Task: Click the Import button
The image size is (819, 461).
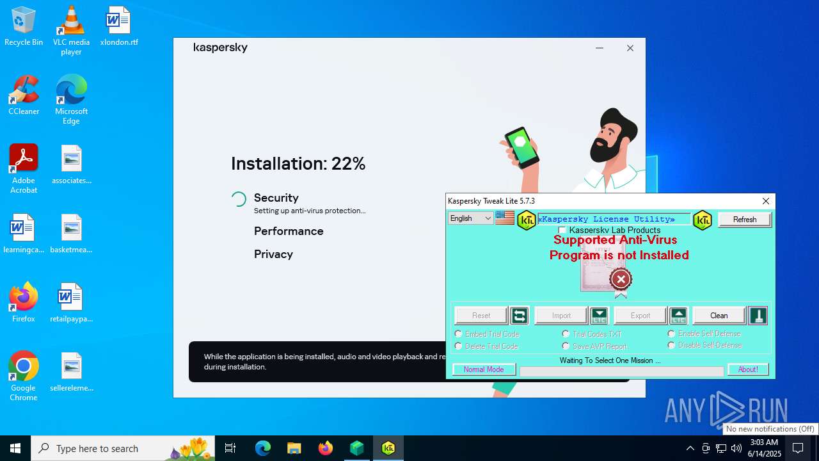Action: coord(561,316)
